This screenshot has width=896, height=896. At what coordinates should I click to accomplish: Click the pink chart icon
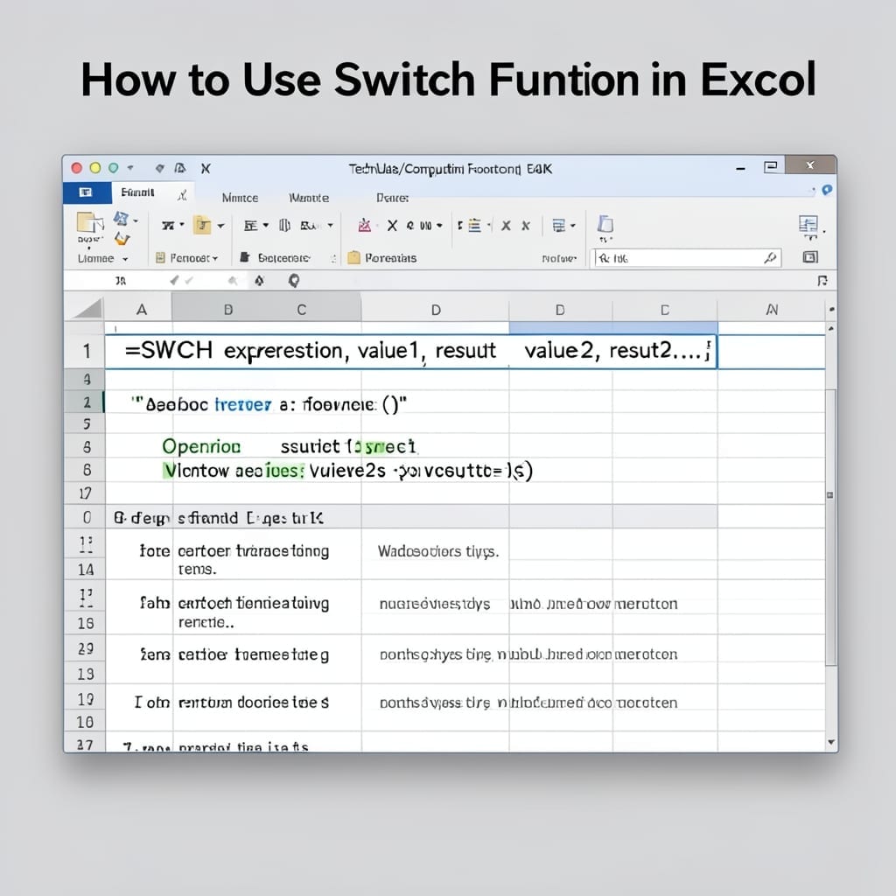(x=365, y=225)
